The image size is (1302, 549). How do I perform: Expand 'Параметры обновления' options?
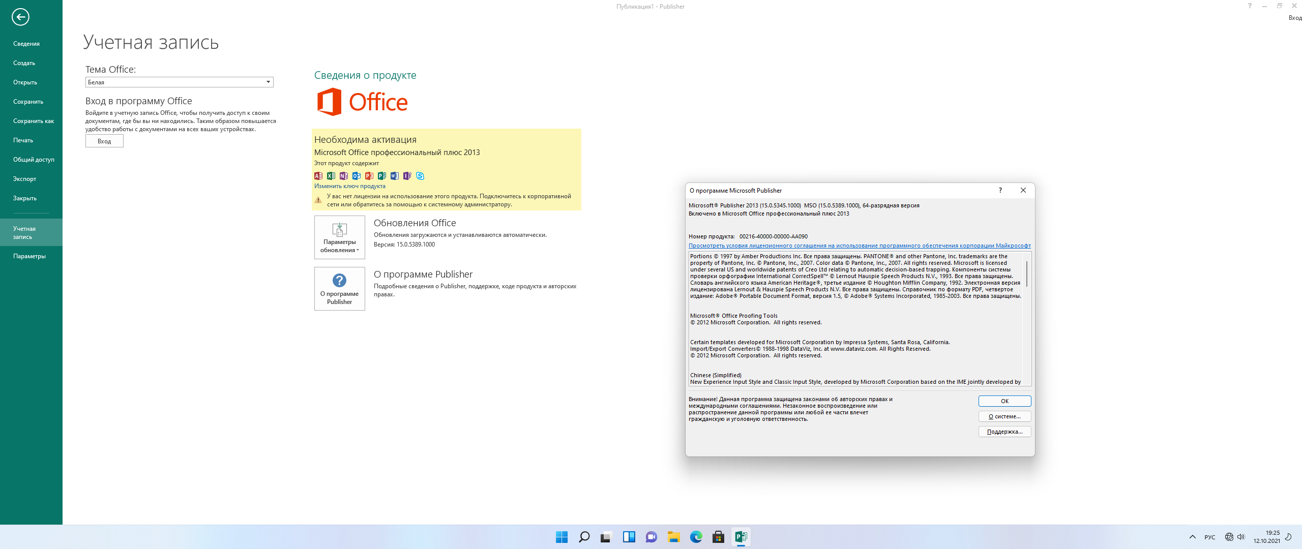pyautogui.click(x=340, y=237)
